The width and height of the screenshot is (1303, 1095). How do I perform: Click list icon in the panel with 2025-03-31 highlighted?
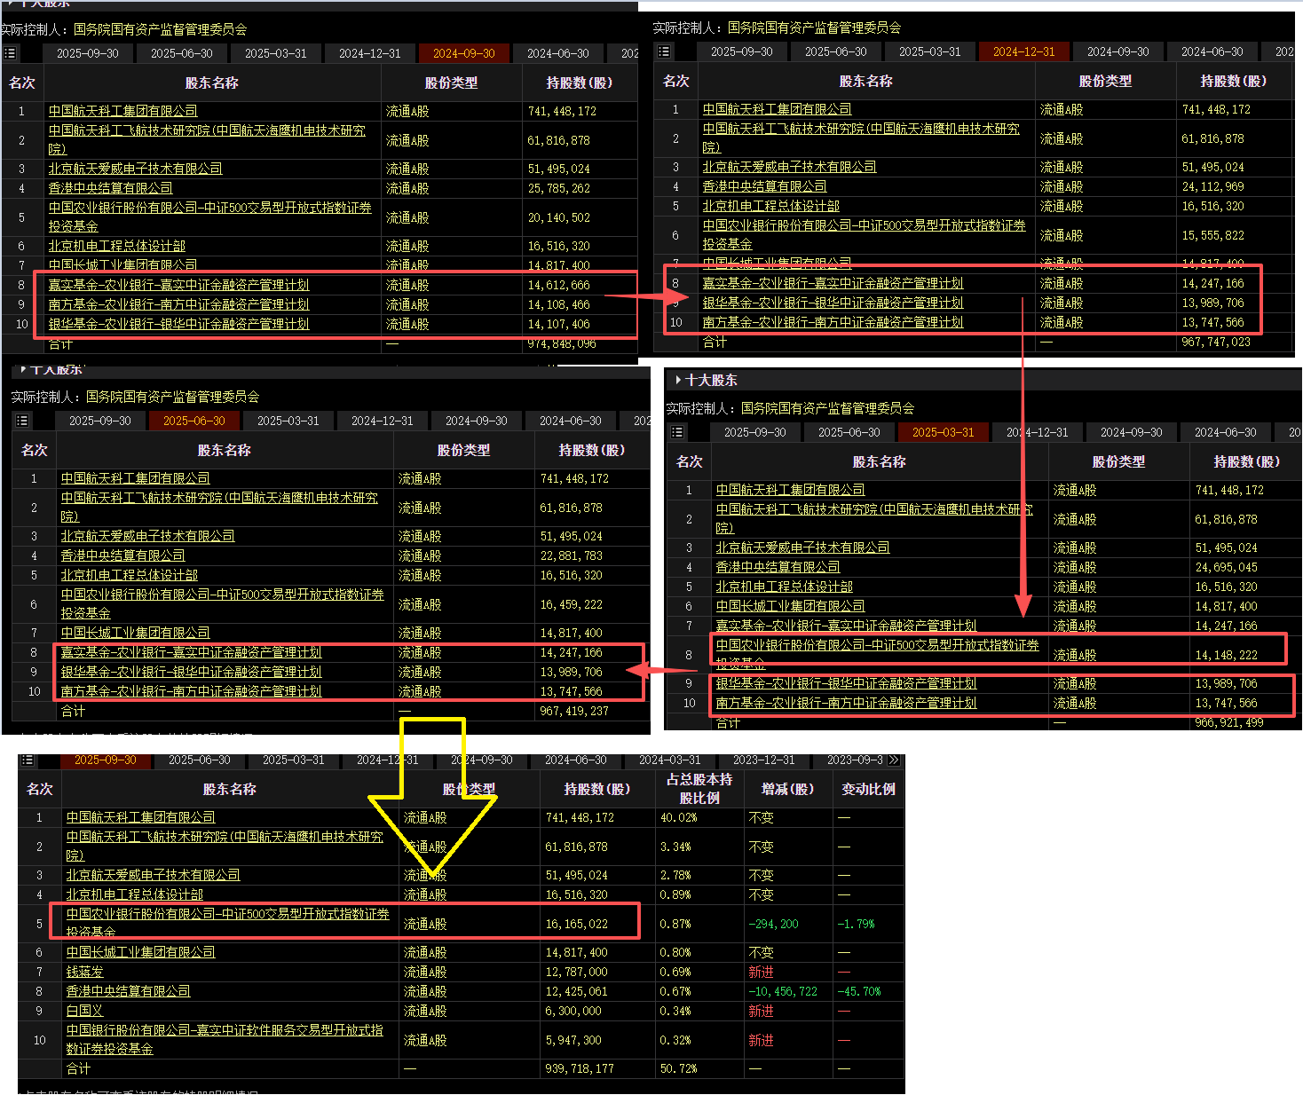point(677,432)
